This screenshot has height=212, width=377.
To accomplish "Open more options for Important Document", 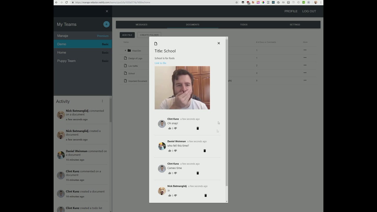I will tap(305, 80).
